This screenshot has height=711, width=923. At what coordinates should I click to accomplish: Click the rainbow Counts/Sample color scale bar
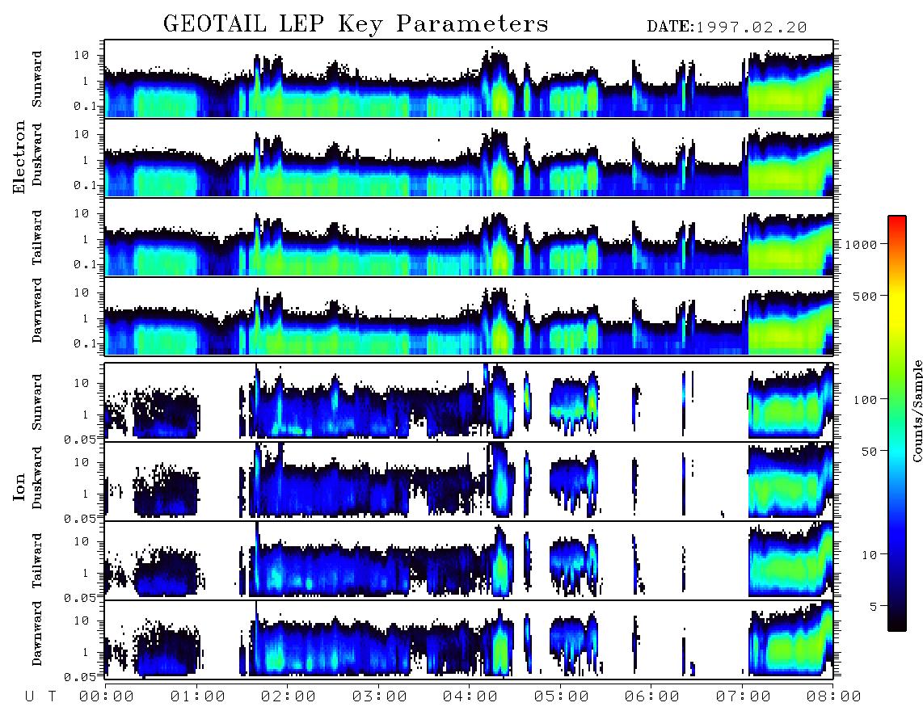(897, 424)
